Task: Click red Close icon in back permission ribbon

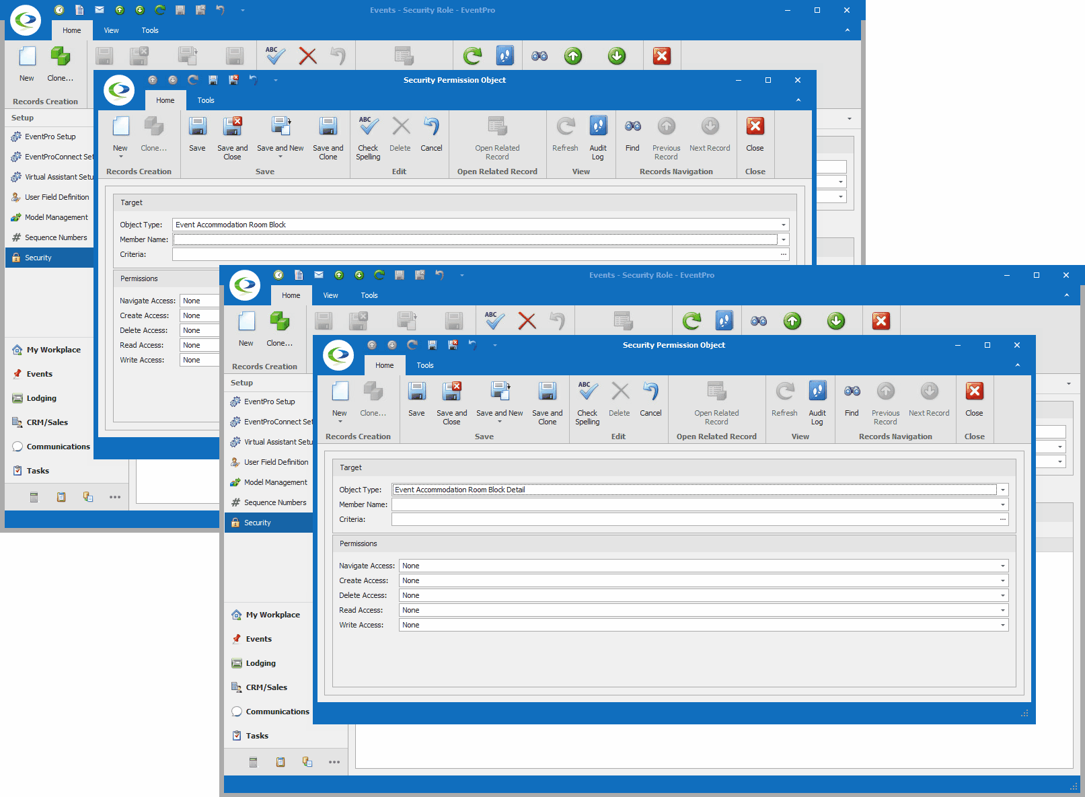Action: pyautogui.click(x=755, y=134)
